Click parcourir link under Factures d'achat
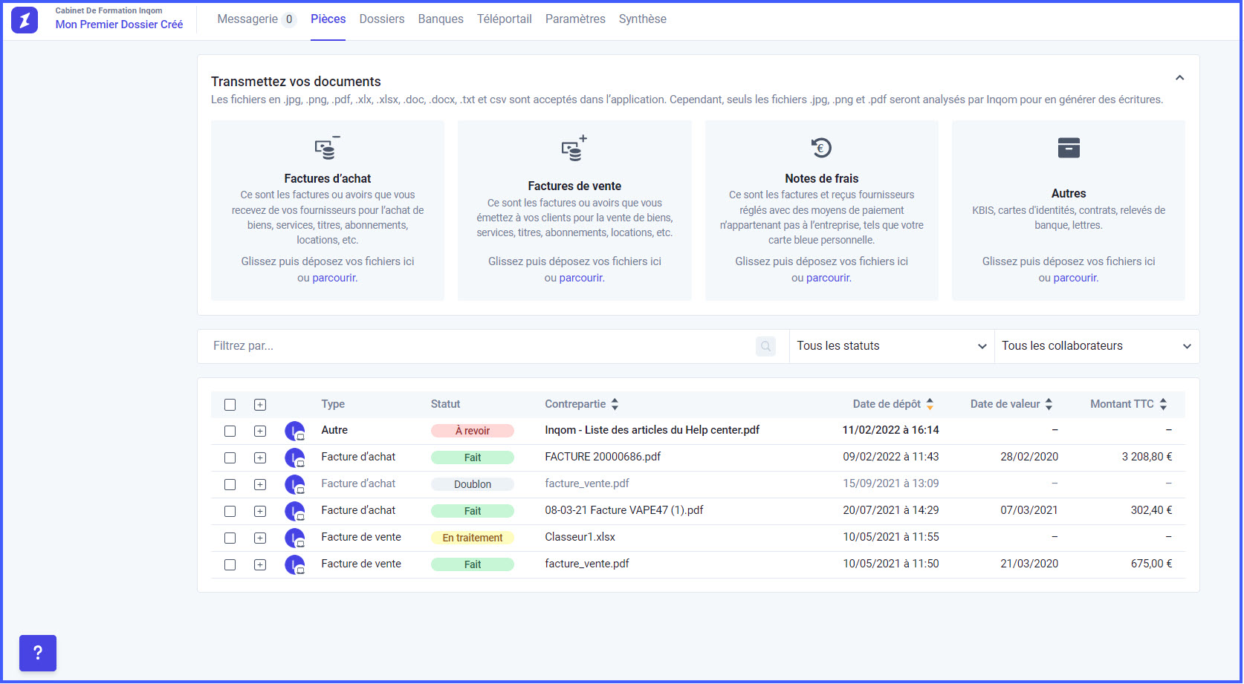The height and width of the screenshot is (684, 1244). click(x=334, y=278)
